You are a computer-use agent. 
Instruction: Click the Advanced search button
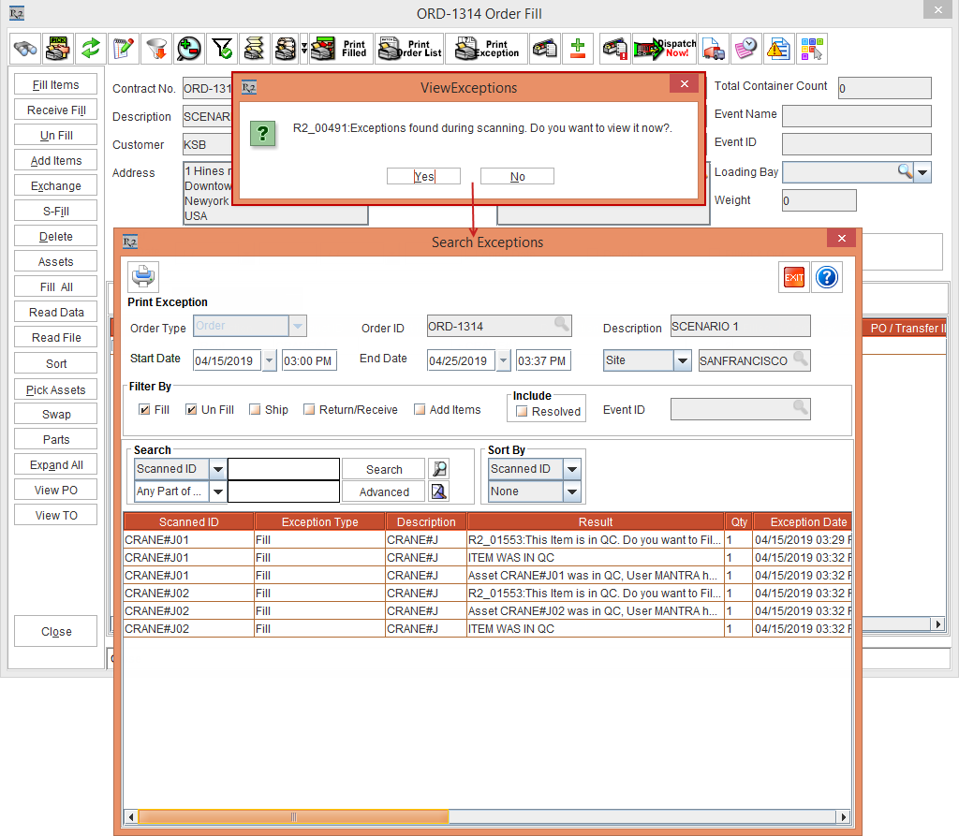(x=384, y=491)
